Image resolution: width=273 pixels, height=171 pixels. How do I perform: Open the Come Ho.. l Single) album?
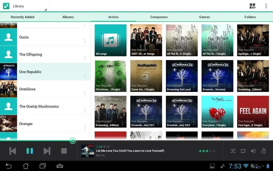point(146,76)
